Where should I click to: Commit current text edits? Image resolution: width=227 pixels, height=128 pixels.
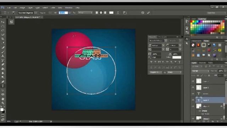pos(148,13)
